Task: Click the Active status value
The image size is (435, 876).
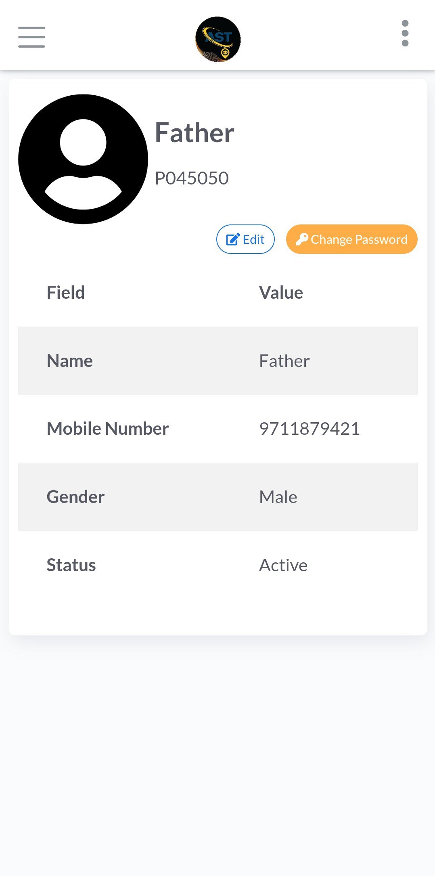Action: point(283,565)
